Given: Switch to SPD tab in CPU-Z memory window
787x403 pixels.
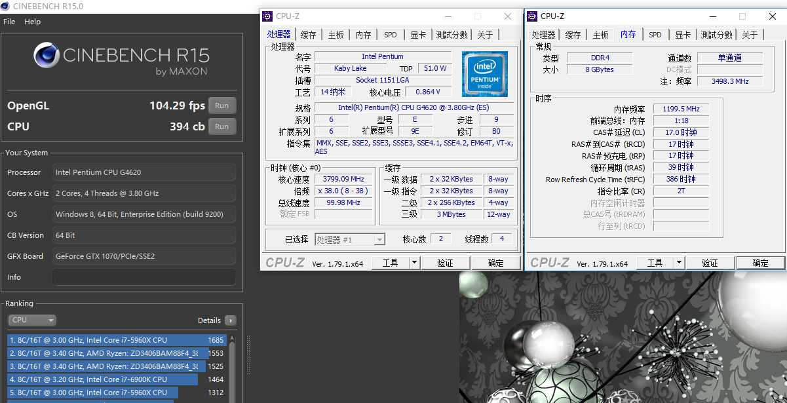Looking at the screenshot, I should pyautogui.click(x=655, y=35).
